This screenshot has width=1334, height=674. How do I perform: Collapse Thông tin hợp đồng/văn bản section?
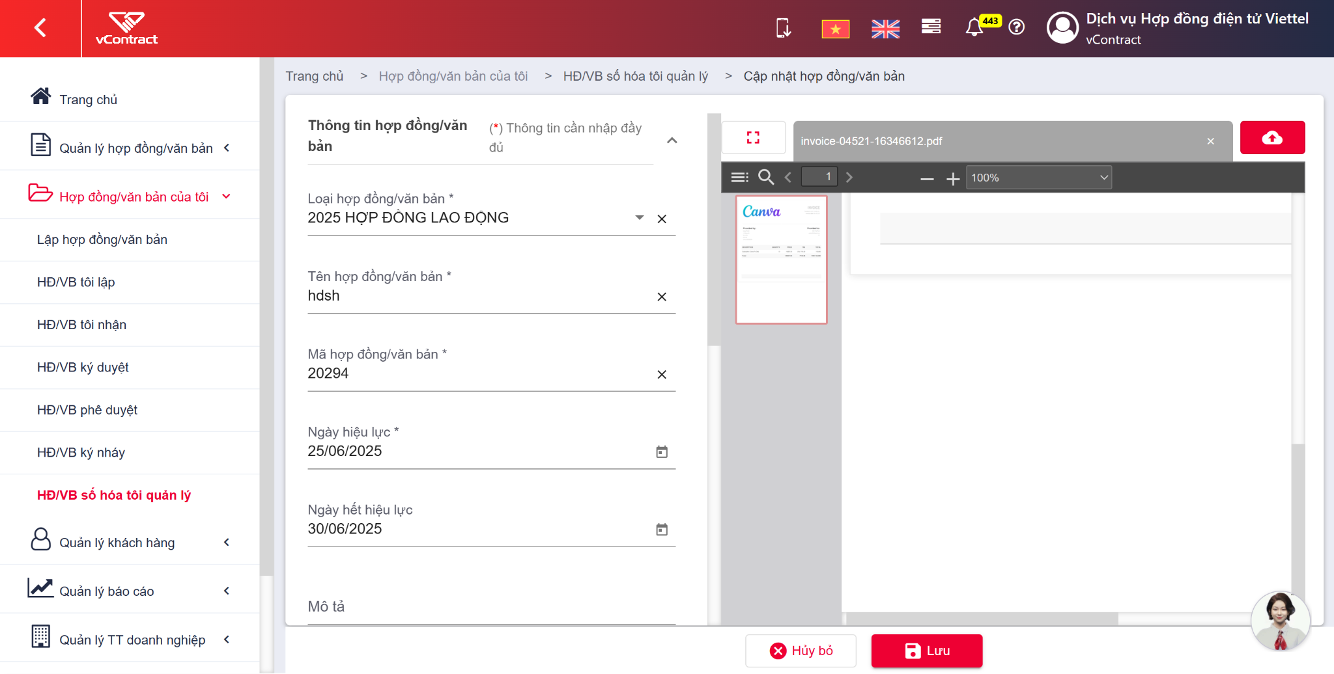coord(672,141)
